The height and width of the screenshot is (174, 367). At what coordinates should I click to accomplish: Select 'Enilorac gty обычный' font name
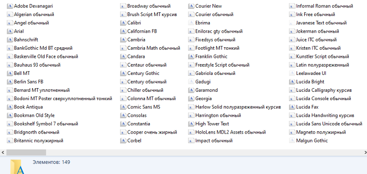coord(219,31)
